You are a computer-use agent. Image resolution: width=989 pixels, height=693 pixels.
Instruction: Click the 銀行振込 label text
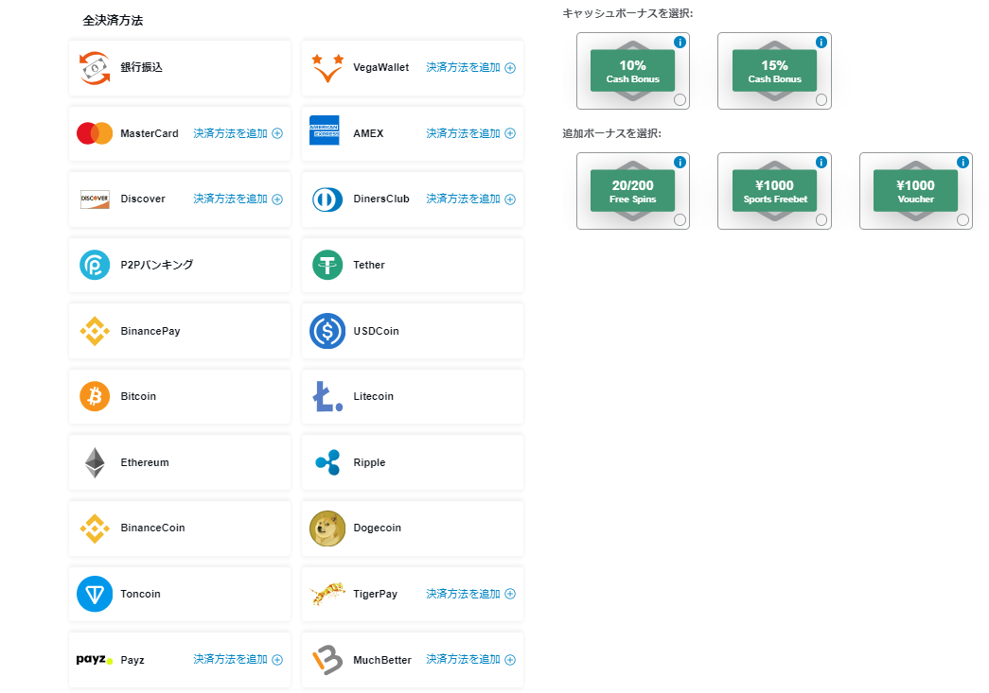141,67
